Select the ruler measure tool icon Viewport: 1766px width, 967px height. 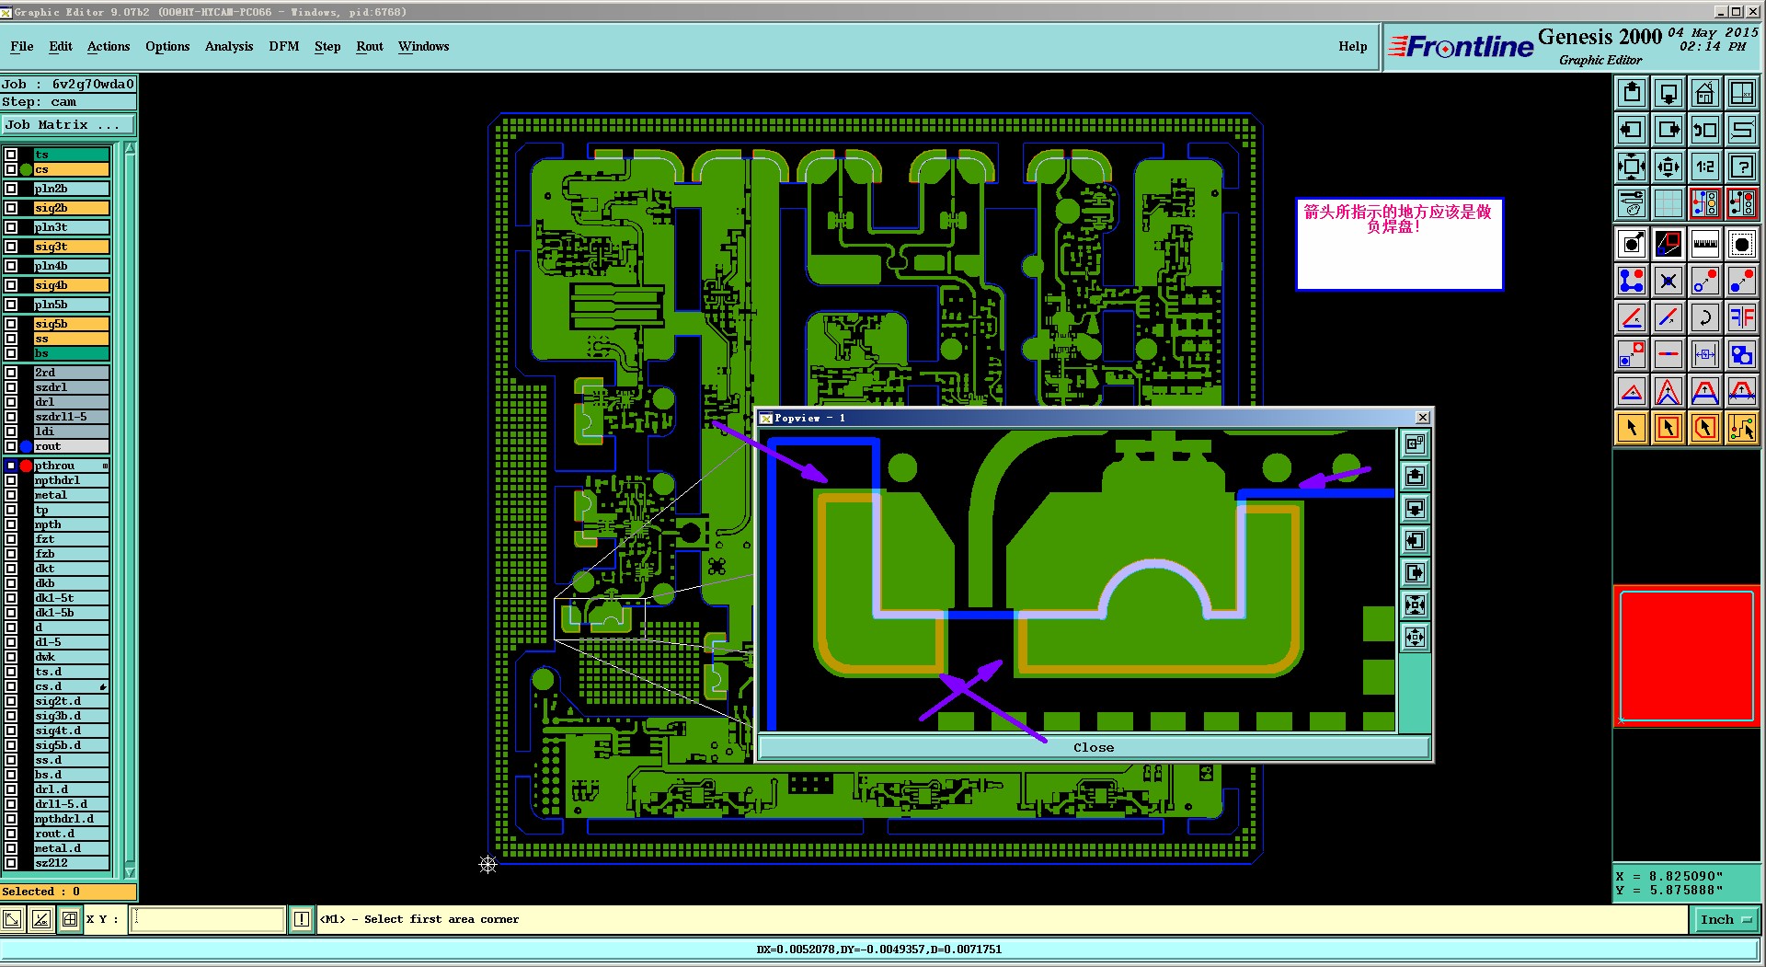[1704, 244]
